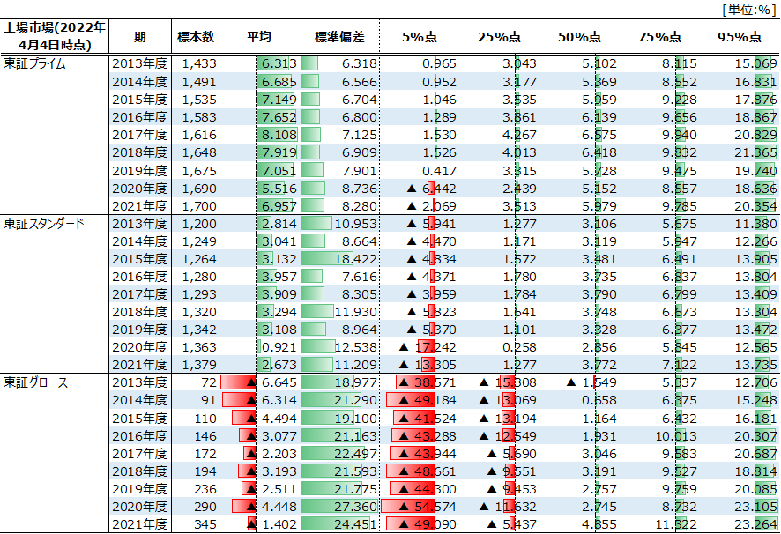Click the 0.921 average cell

(278, 347)
